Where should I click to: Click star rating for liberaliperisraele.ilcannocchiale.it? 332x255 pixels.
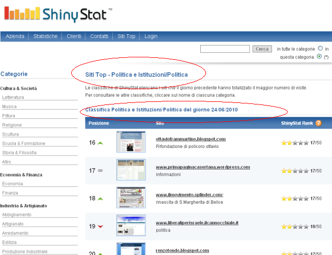[x=295, y=227]
